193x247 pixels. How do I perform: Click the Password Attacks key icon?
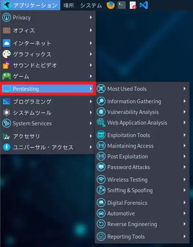tap(101, 167)
